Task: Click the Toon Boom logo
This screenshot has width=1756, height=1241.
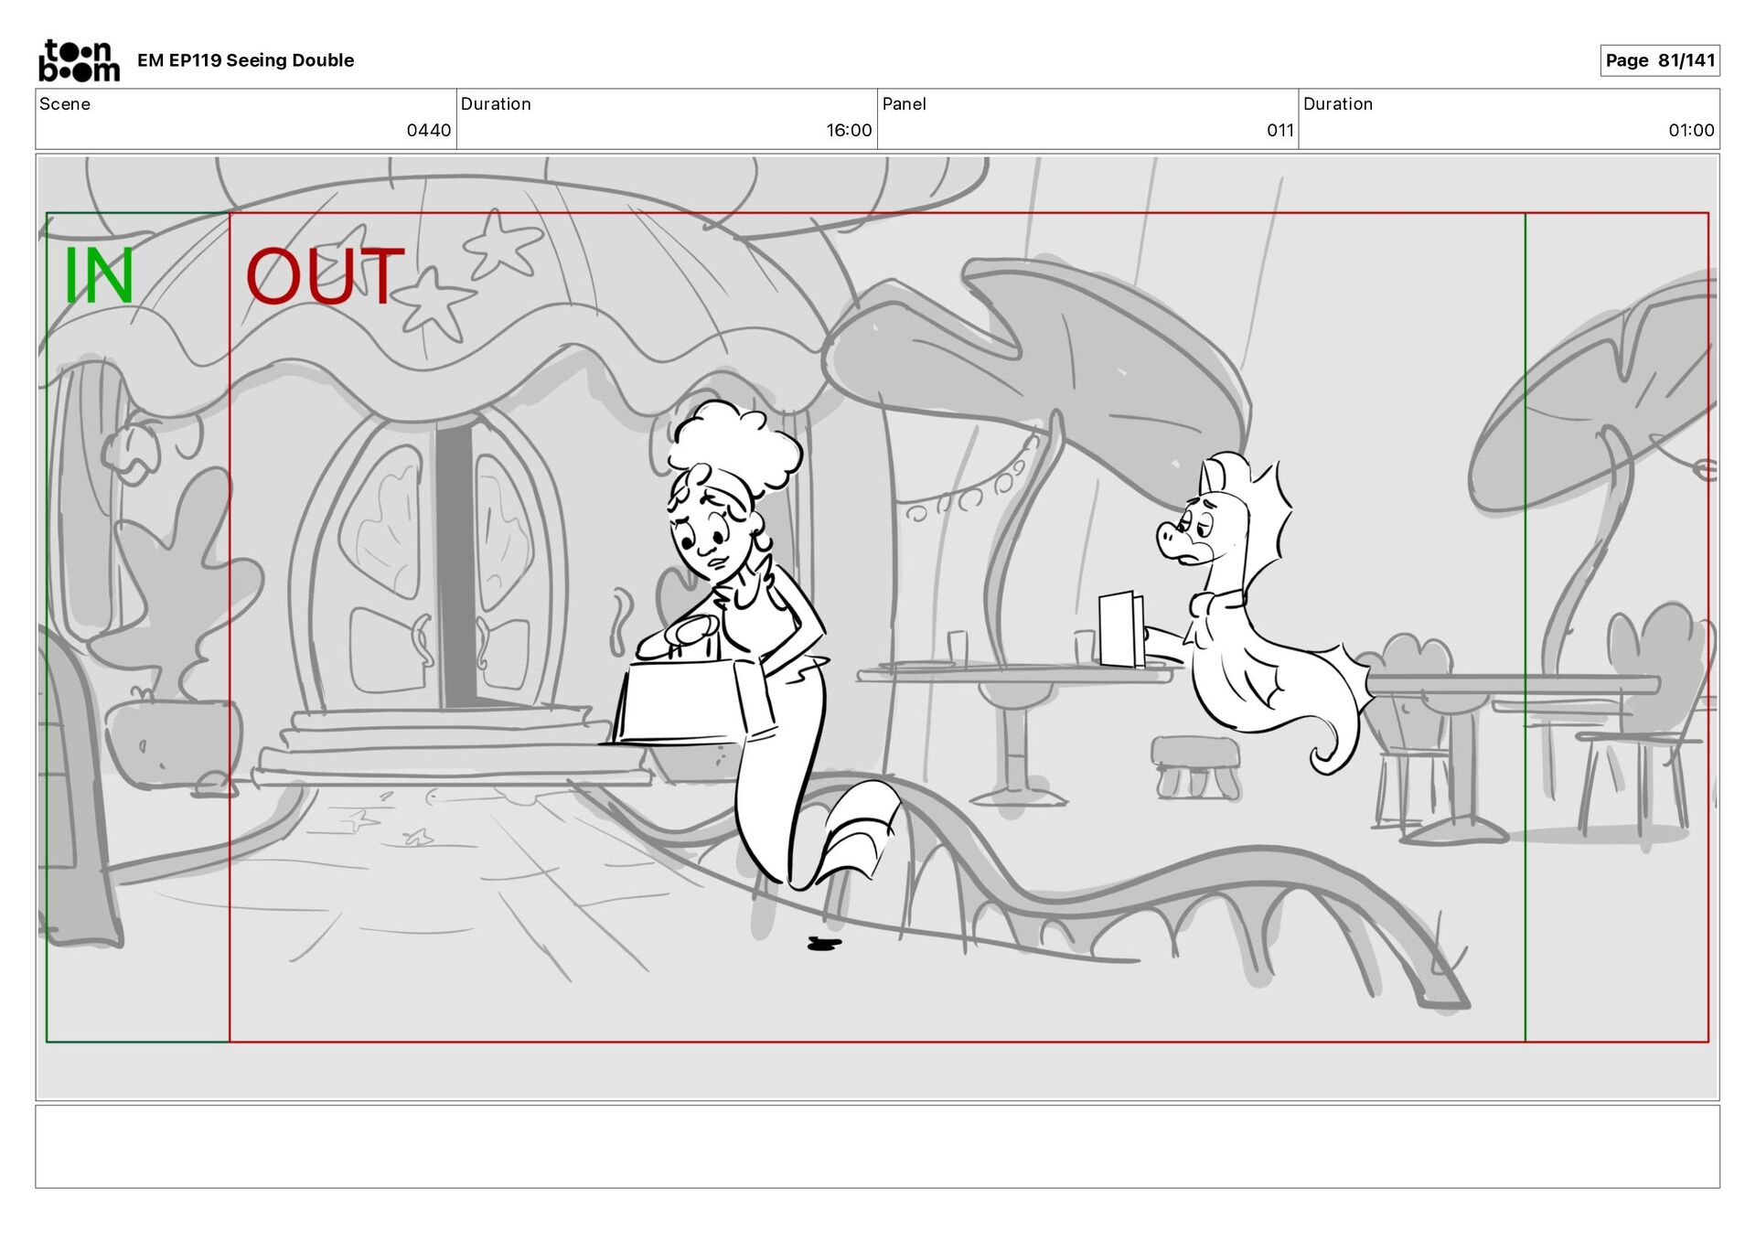Action: [79, 60]
